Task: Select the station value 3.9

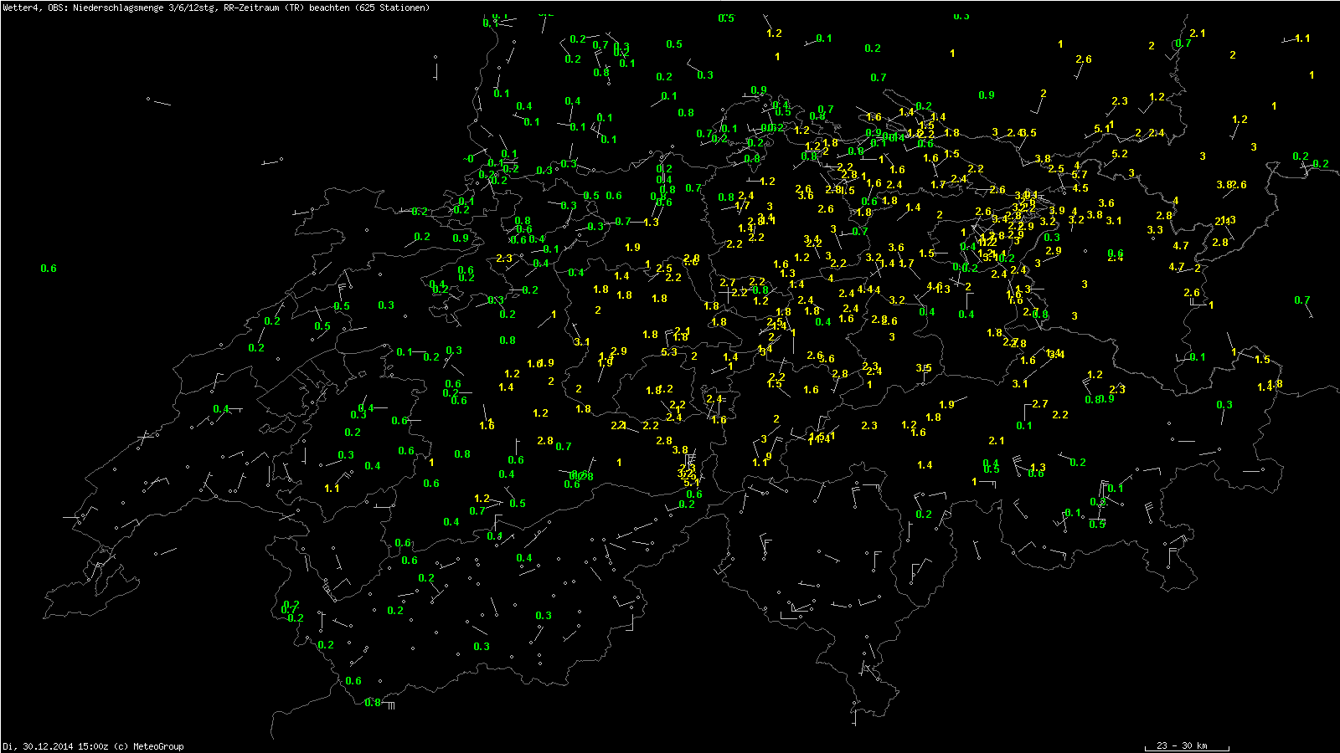Action: 1057,212
